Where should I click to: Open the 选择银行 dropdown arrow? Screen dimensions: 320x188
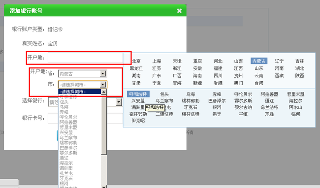(119, 102)
